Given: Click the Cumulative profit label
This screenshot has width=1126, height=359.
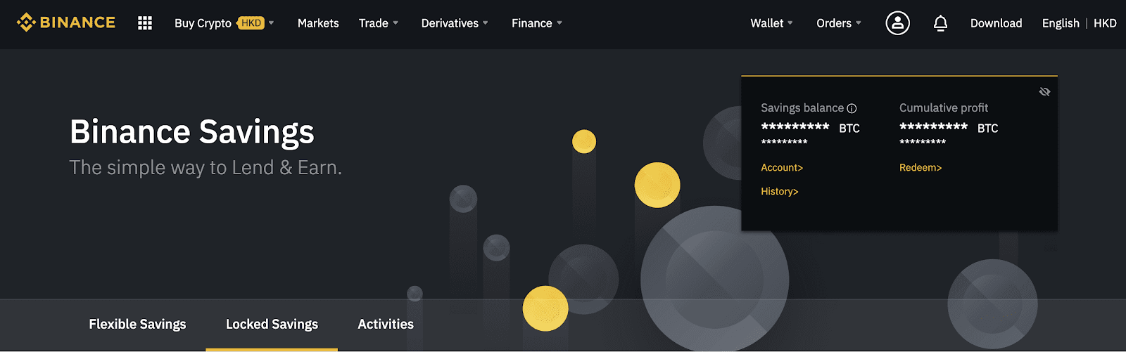Looking at the screenshot, I should click(x=944, y=107).
